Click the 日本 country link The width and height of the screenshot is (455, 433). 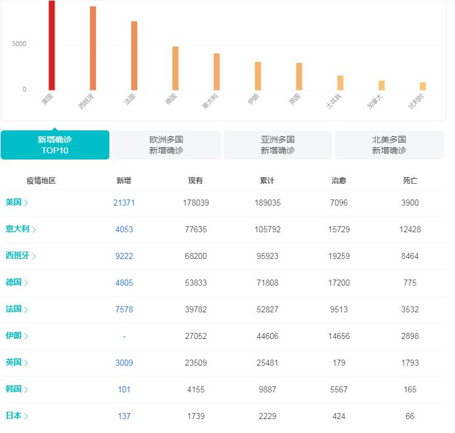click(14, 416)
